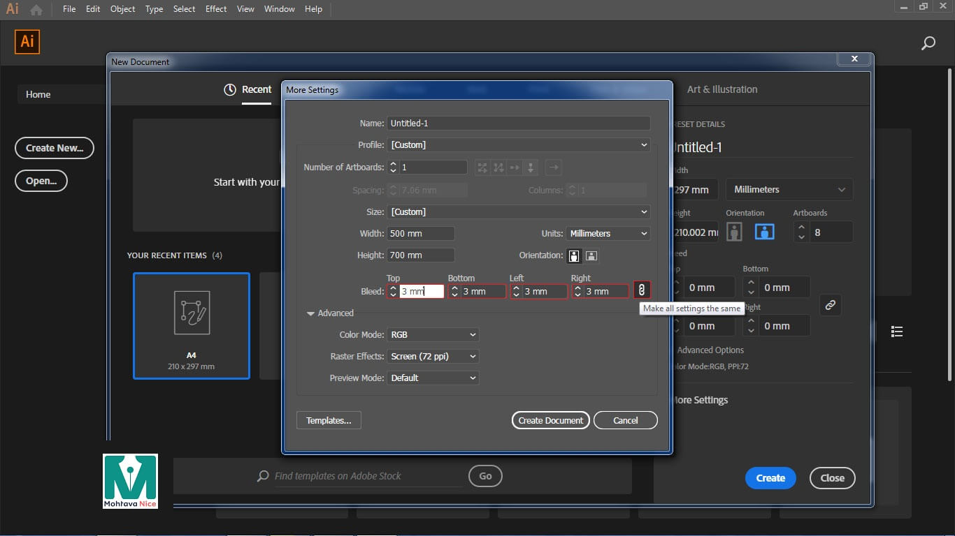Click the chain link icon beside Bleed fields
955x536 pixels.
(x=642, y=290)
